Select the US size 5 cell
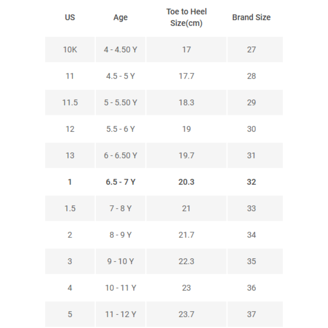Viewport: 328px width, 328px height. click(70, 314)
